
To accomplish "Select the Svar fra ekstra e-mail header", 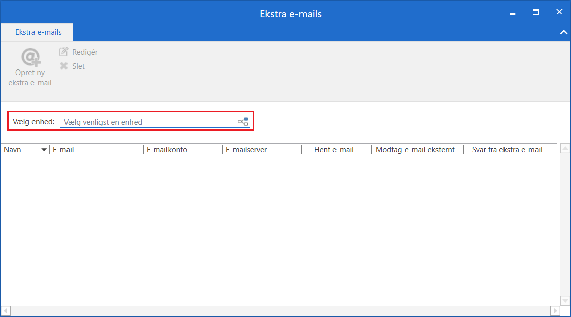I will click(507, 150).
